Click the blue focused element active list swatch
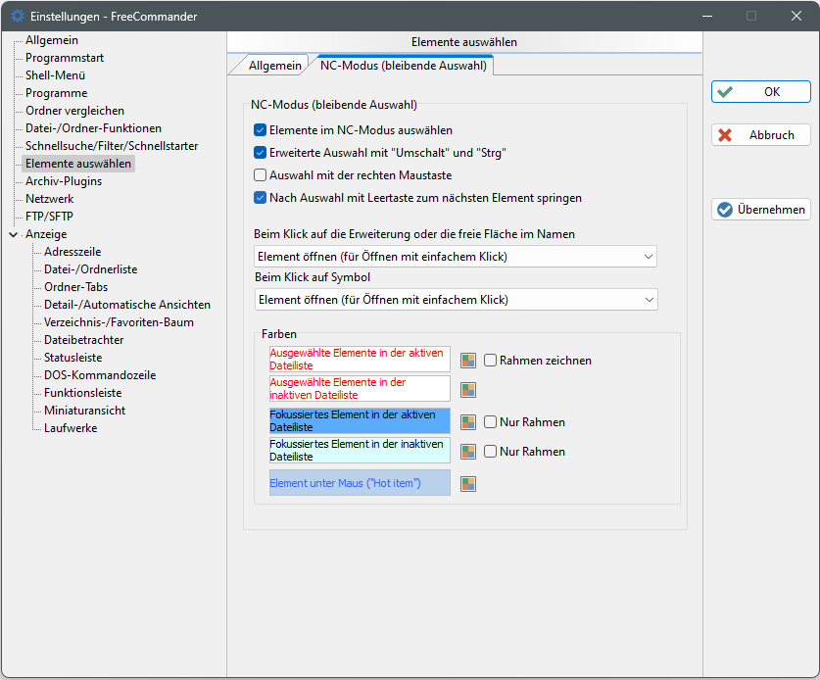The width and height of the screenshot is (820, 680). coord(360,421)
